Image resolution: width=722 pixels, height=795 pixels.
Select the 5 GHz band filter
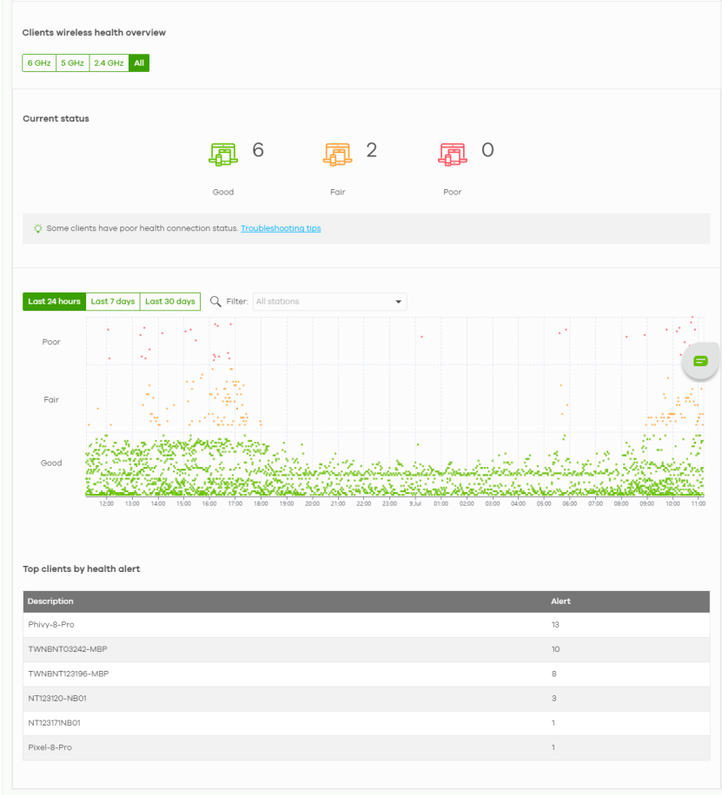72,63
